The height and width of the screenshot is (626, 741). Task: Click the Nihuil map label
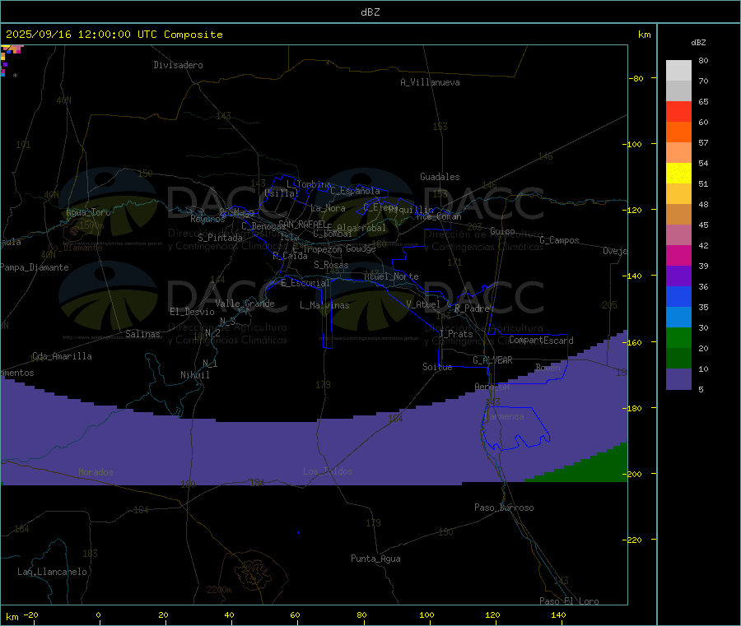(x=195, y=375)
